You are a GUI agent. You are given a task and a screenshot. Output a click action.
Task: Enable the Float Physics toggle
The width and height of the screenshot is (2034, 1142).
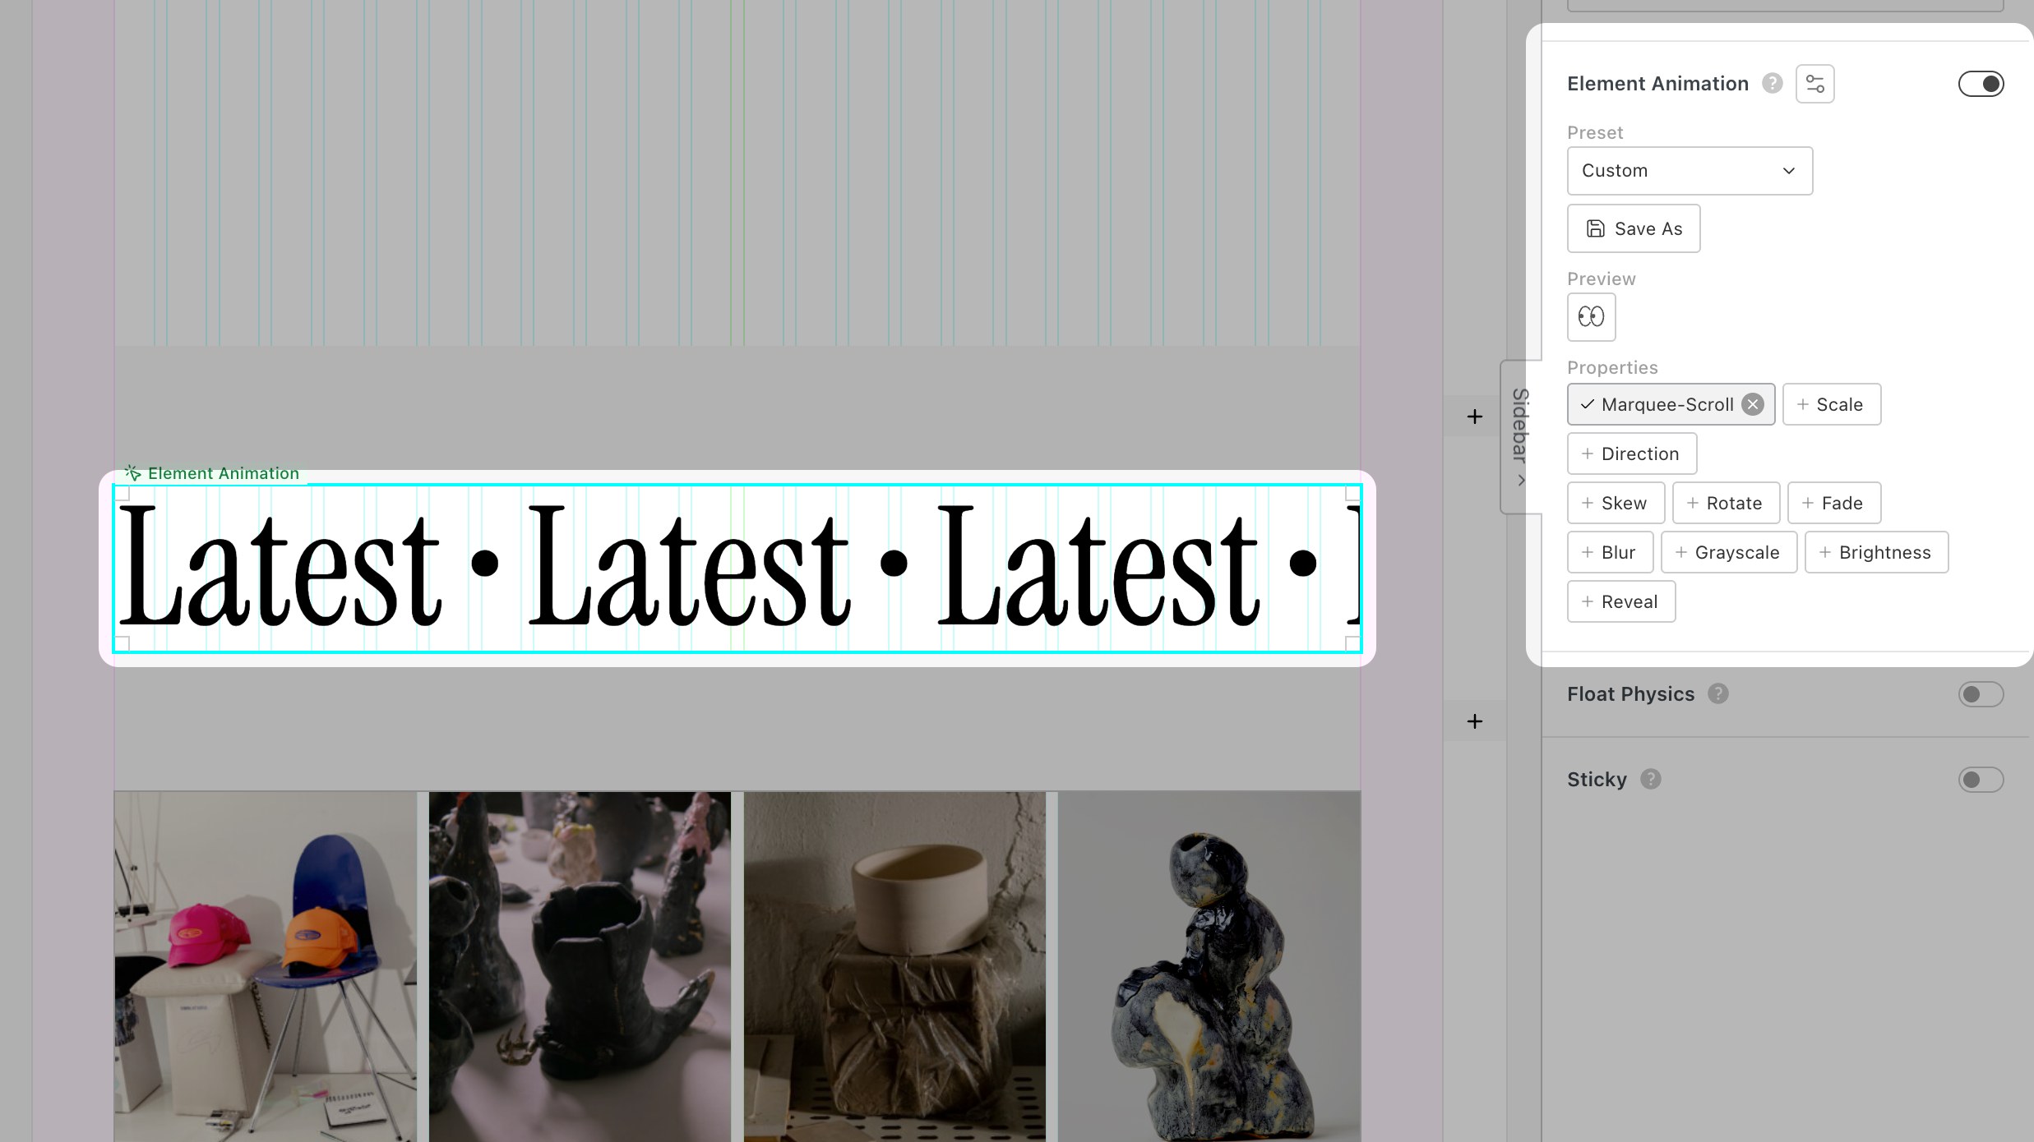point(1981,694)
